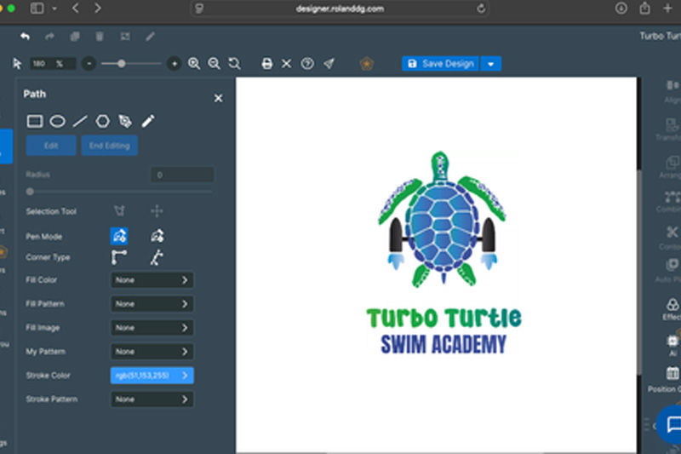Click the paper plane send icon
Viewport: 681px width, 454px height.
329,64
